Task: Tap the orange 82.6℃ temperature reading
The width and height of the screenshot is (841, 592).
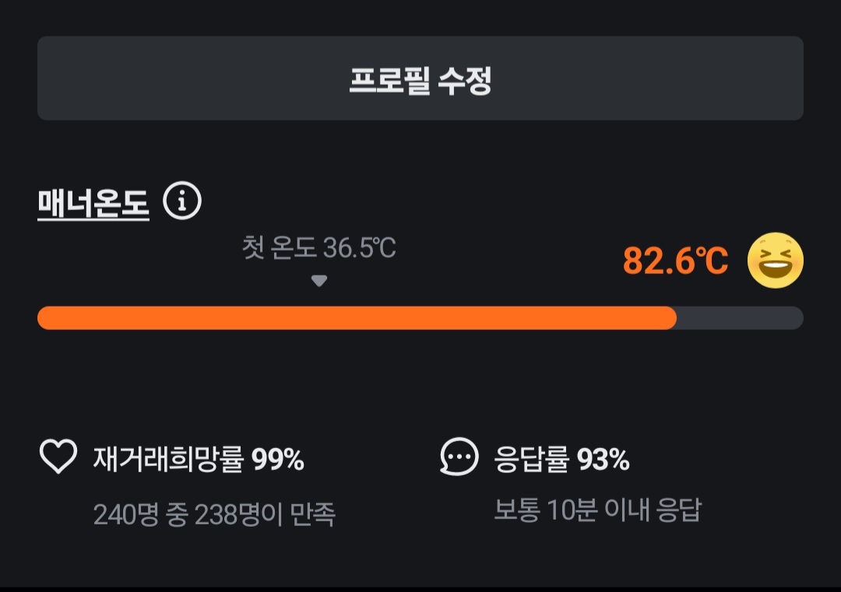Action: (675, 261)
